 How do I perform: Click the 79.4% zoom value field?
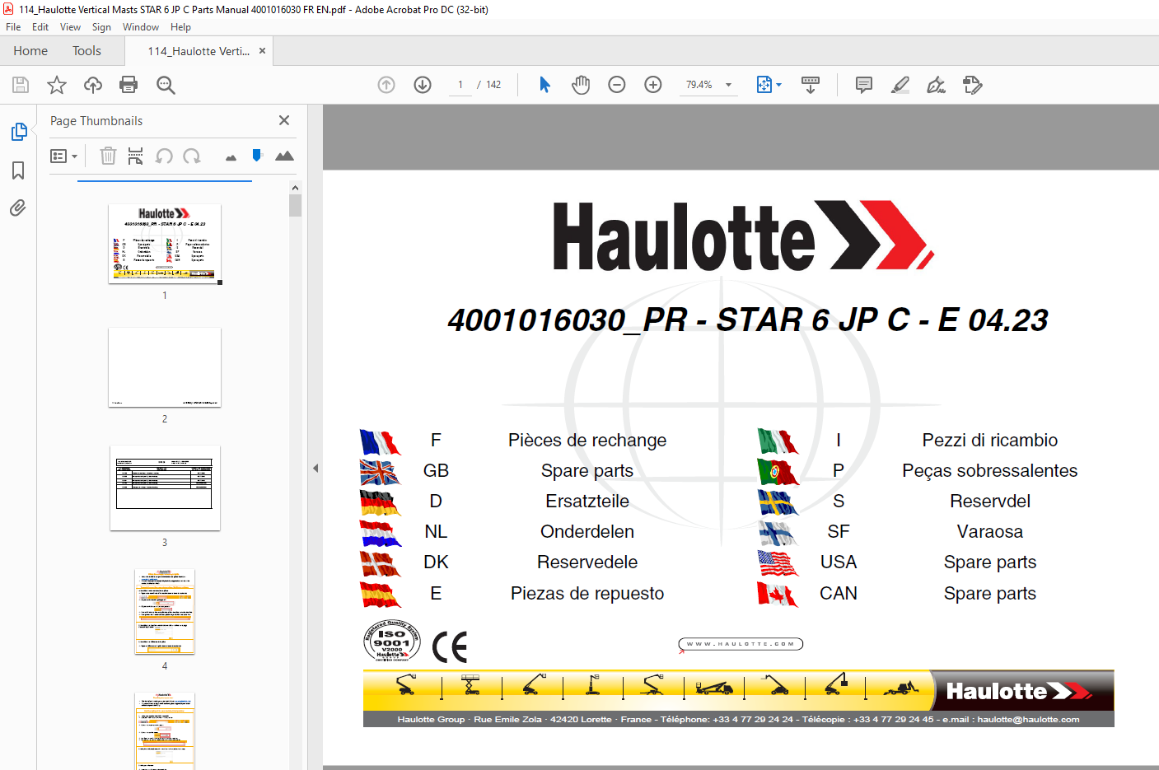pos(699,85)
